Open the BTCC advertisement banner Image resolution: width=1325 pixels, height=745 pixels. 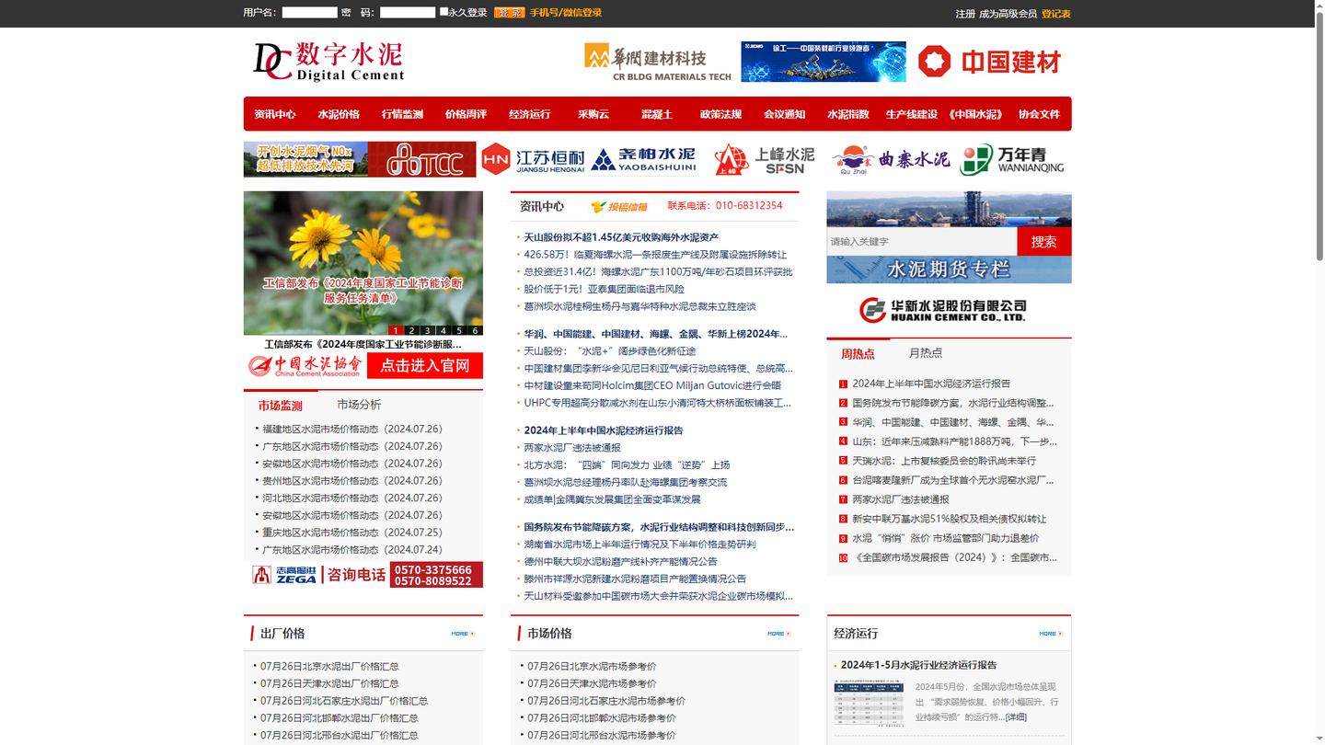[360, 159]
